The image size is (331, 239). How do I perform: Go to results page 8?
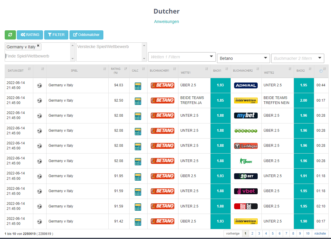click(293, 233)
